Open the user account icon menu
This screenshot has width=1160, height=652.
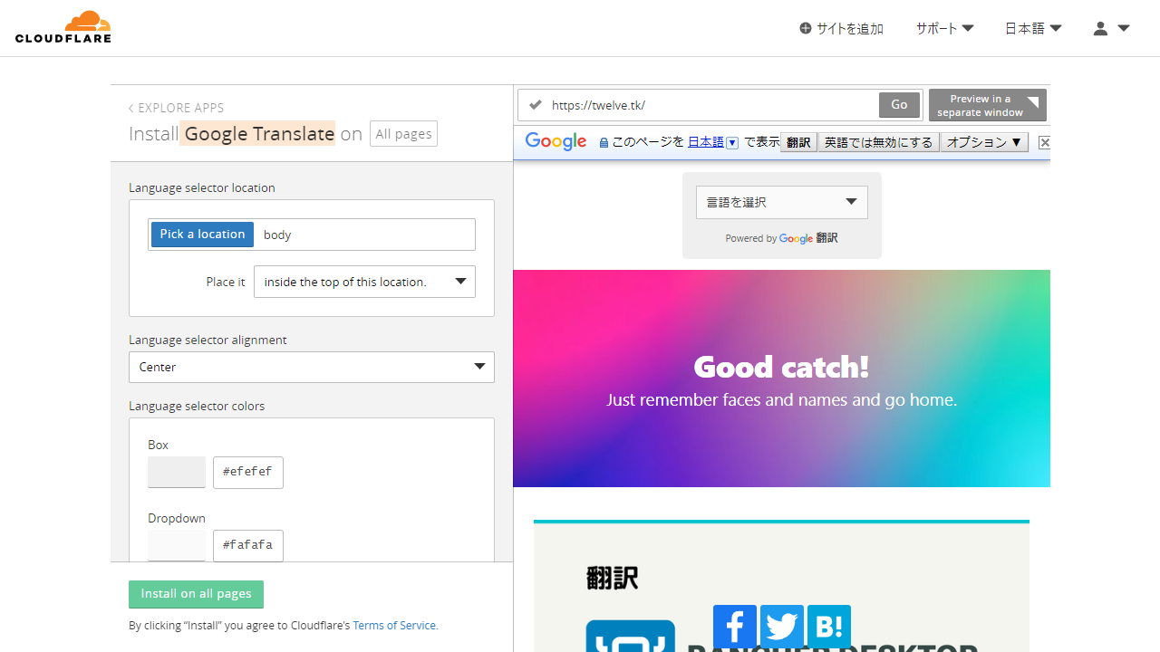tap(1110, 29)
